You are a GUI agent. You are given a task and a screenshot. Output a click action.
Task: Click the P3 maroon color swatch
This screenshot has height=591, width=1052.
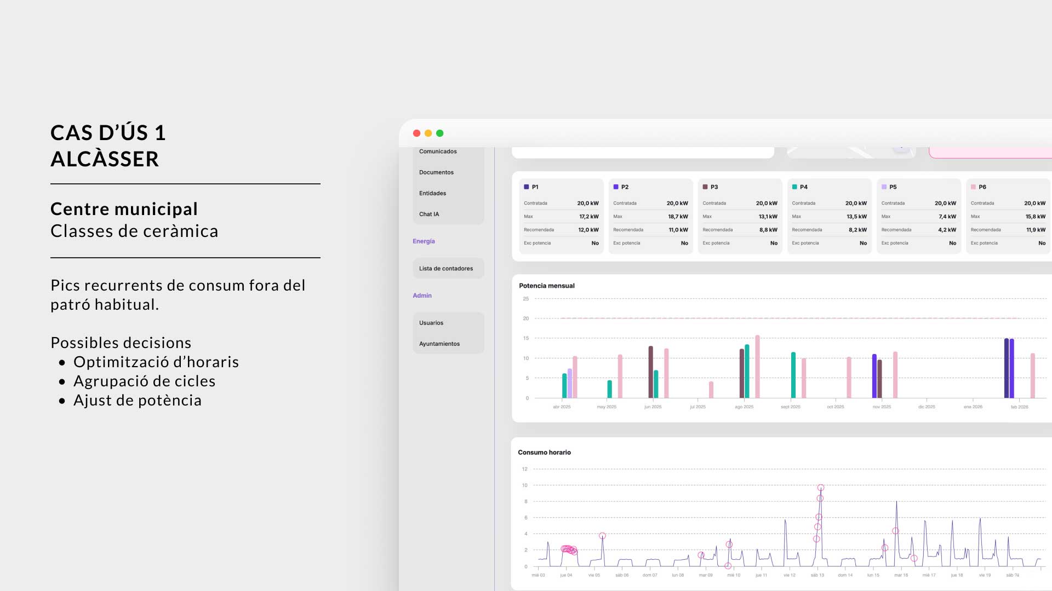click(x=705, y=187)
